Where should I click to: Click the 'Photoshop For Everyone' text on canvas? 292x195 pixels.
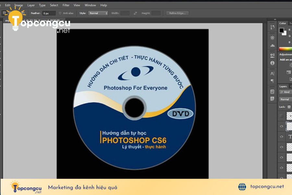(135, 88)
